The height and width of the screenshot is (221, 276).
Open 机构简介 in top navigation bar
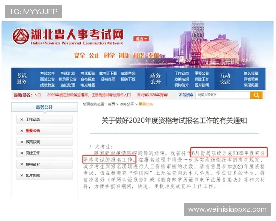pyautogui.click(x=182, y=85)
